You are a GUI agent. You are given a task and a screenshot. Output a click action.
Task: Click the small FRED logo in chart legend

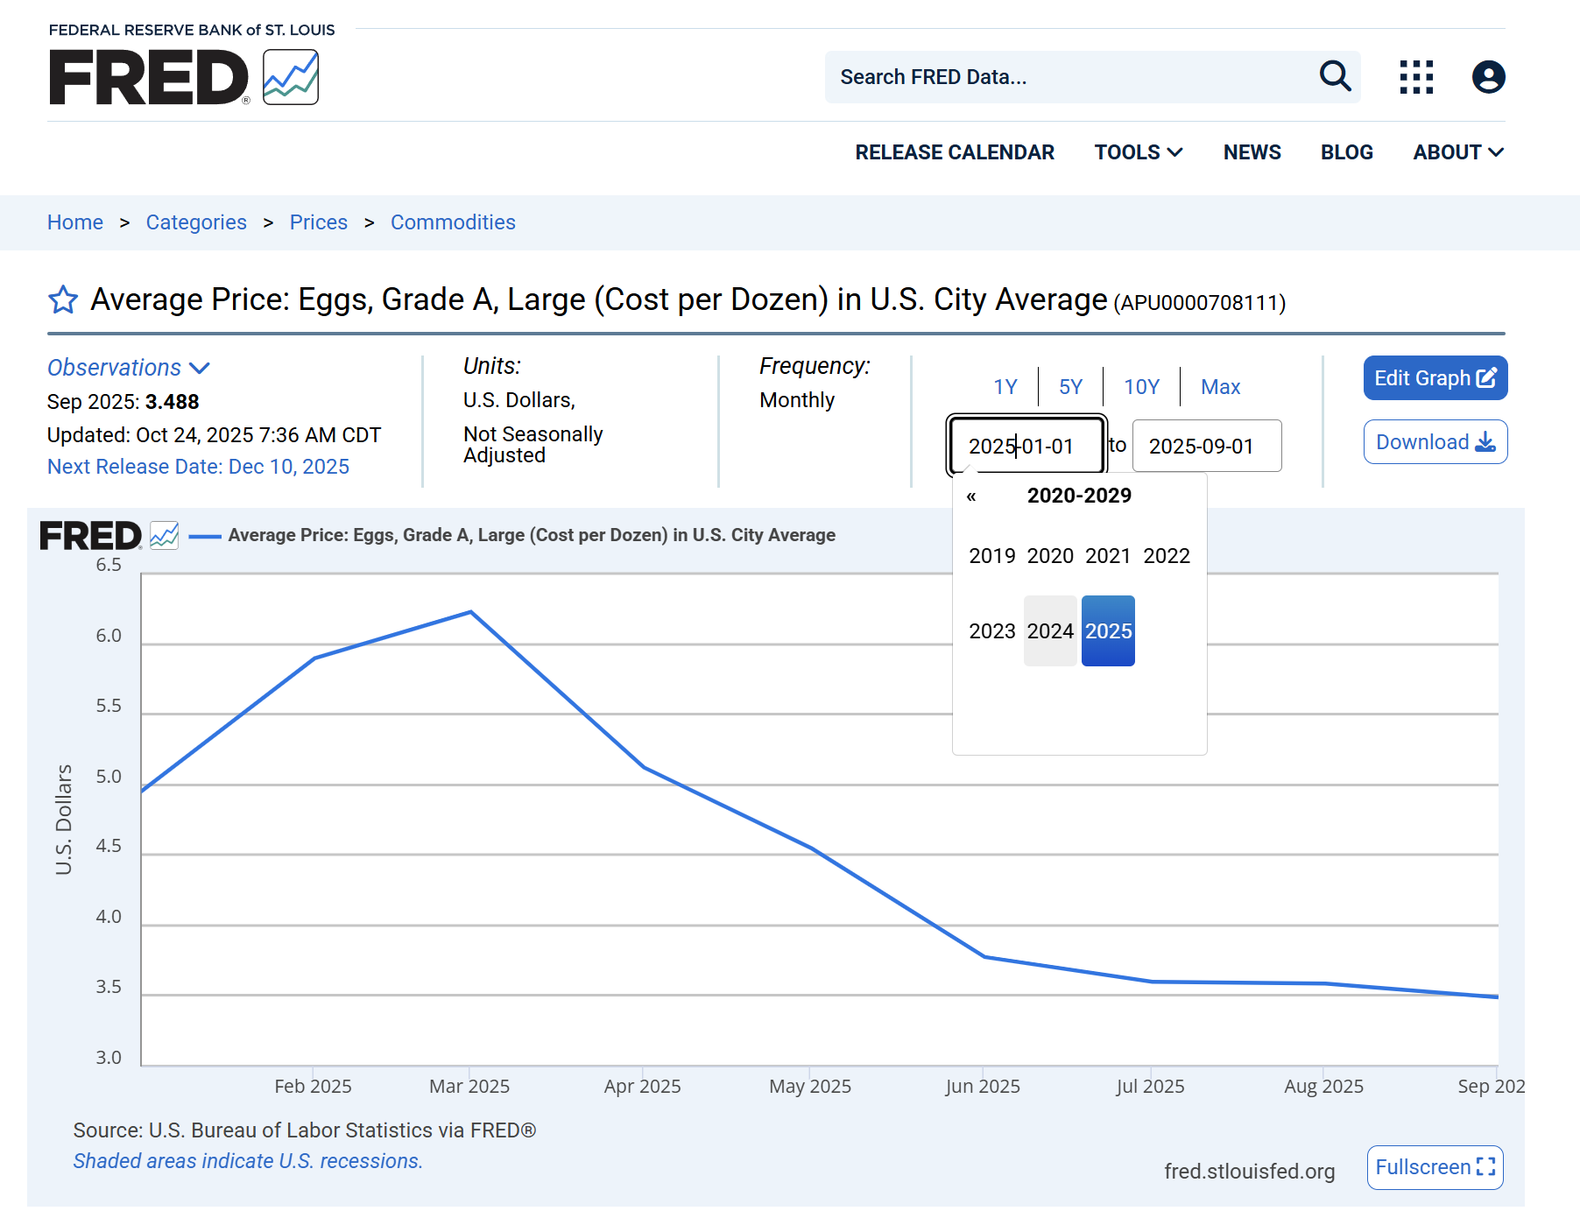[x=109, y=535]
